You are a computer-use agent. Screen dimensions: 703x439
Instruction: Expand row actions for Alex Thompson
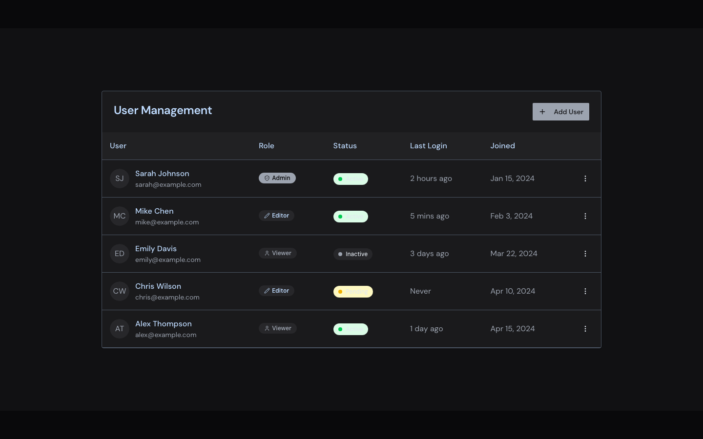tap(585, 329)
